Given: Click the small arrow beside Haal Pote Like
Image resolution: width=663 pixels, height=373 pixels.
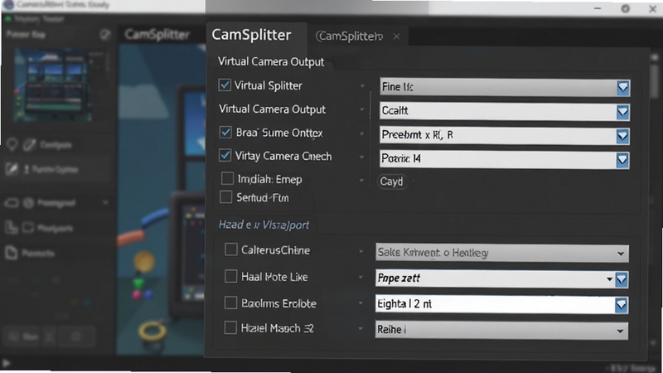Looking at the screenshot, I should click(361, 278).
